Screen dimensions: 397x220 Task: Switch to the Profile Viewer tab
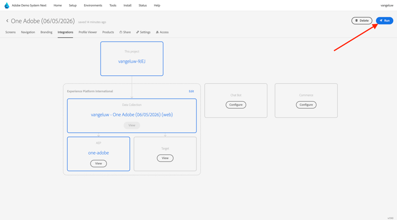click(87, 32)
